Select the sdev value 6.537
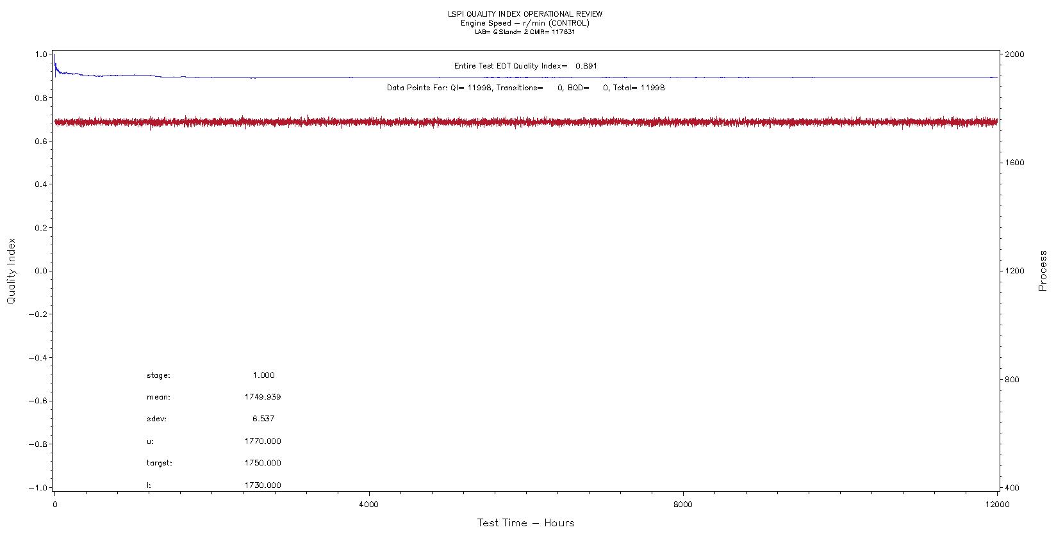1056x541 pixels. pyautogui.click(x=263, y=419)
